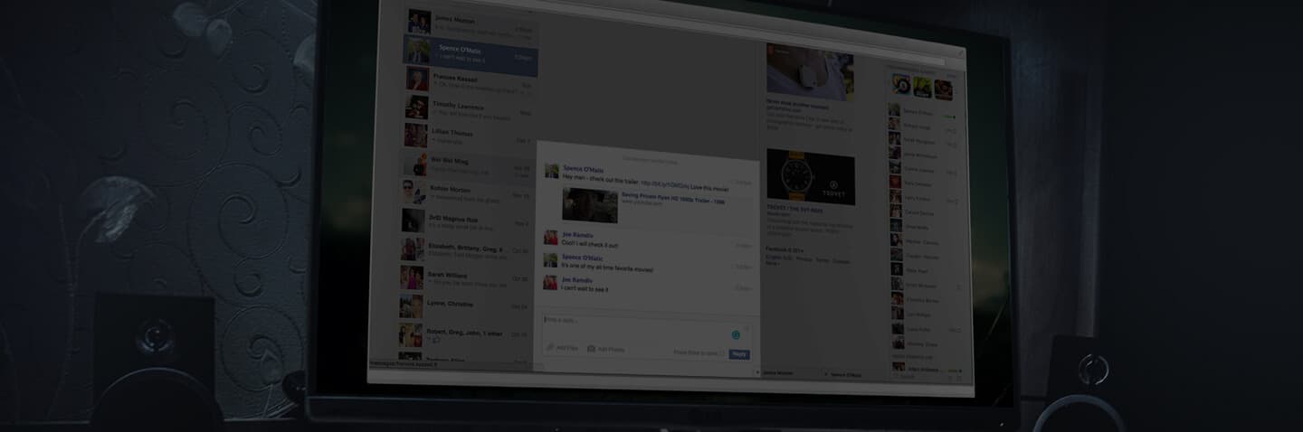
Task: Open the TSOVET watch ad image
Action: (810, 177)
